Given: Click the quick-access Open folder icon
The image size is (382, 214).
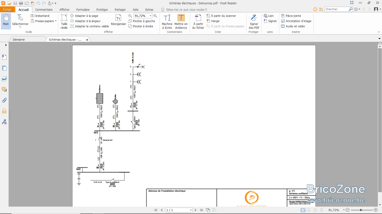Looking at the screenshot, I should click(x=9, y=3).
